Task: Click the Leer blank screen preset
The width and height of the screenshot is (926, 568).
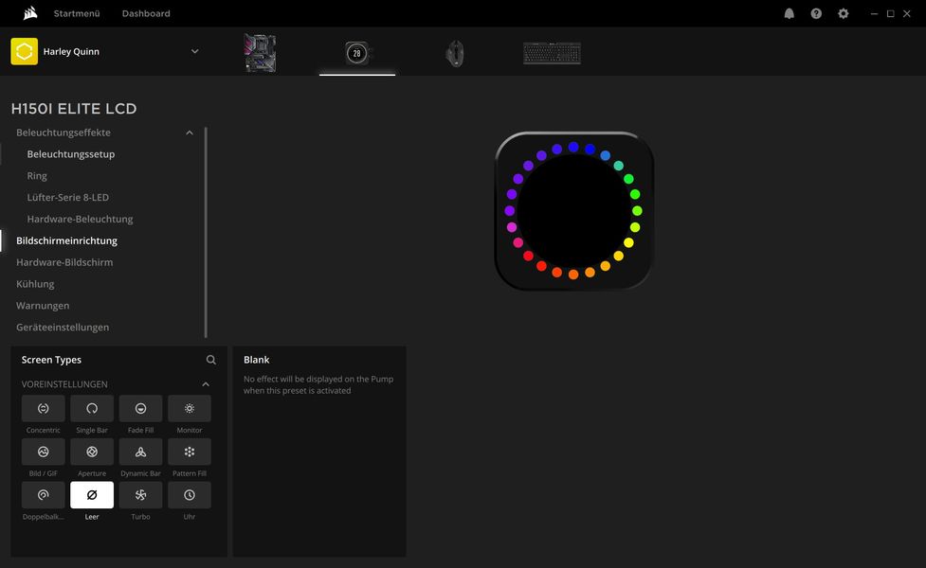Action: point(92,495)
